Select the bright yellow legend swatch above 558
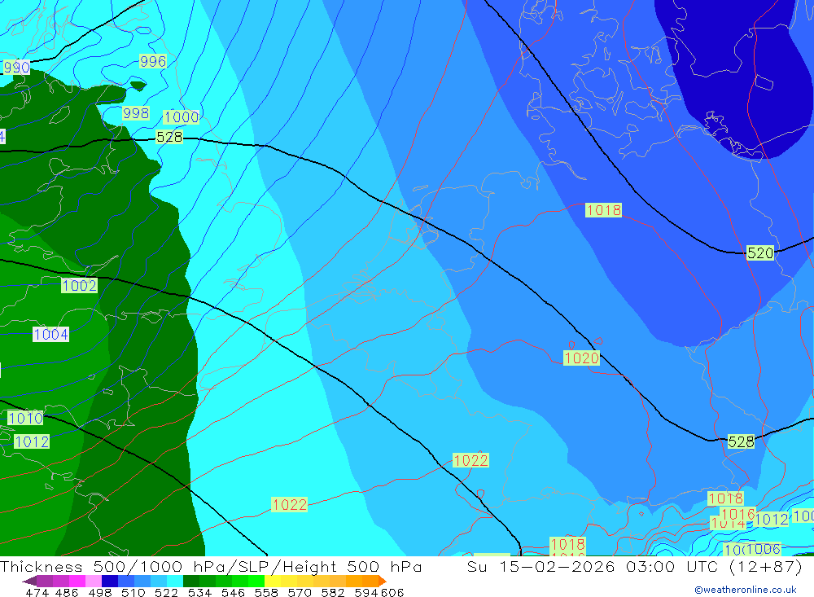Image resolution: width=814 pixels, height=597 pixels. coord(273,581)
